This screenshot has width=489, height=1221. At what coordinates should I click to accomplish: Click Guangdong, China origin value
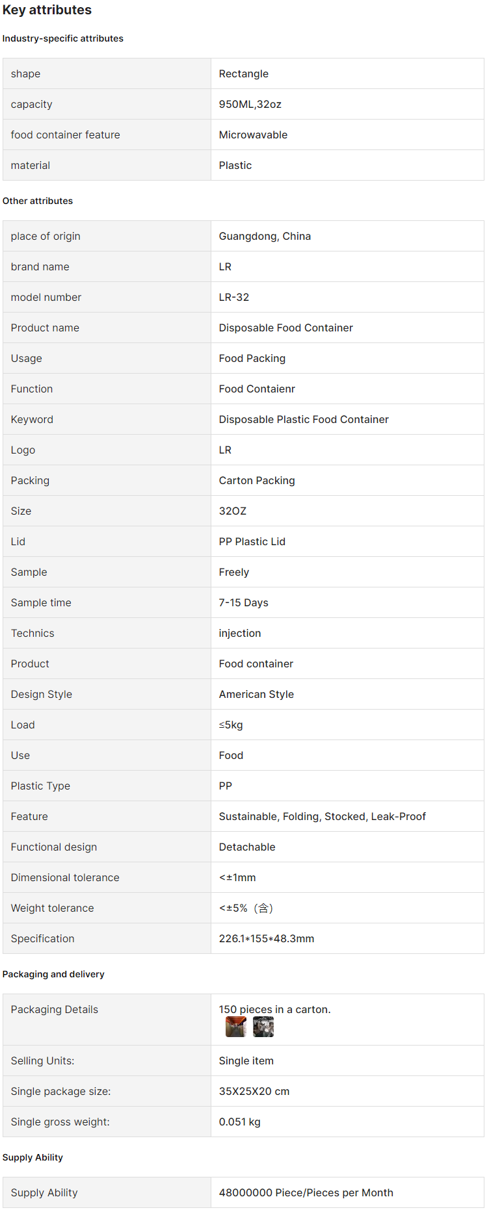tap(265, 236)
